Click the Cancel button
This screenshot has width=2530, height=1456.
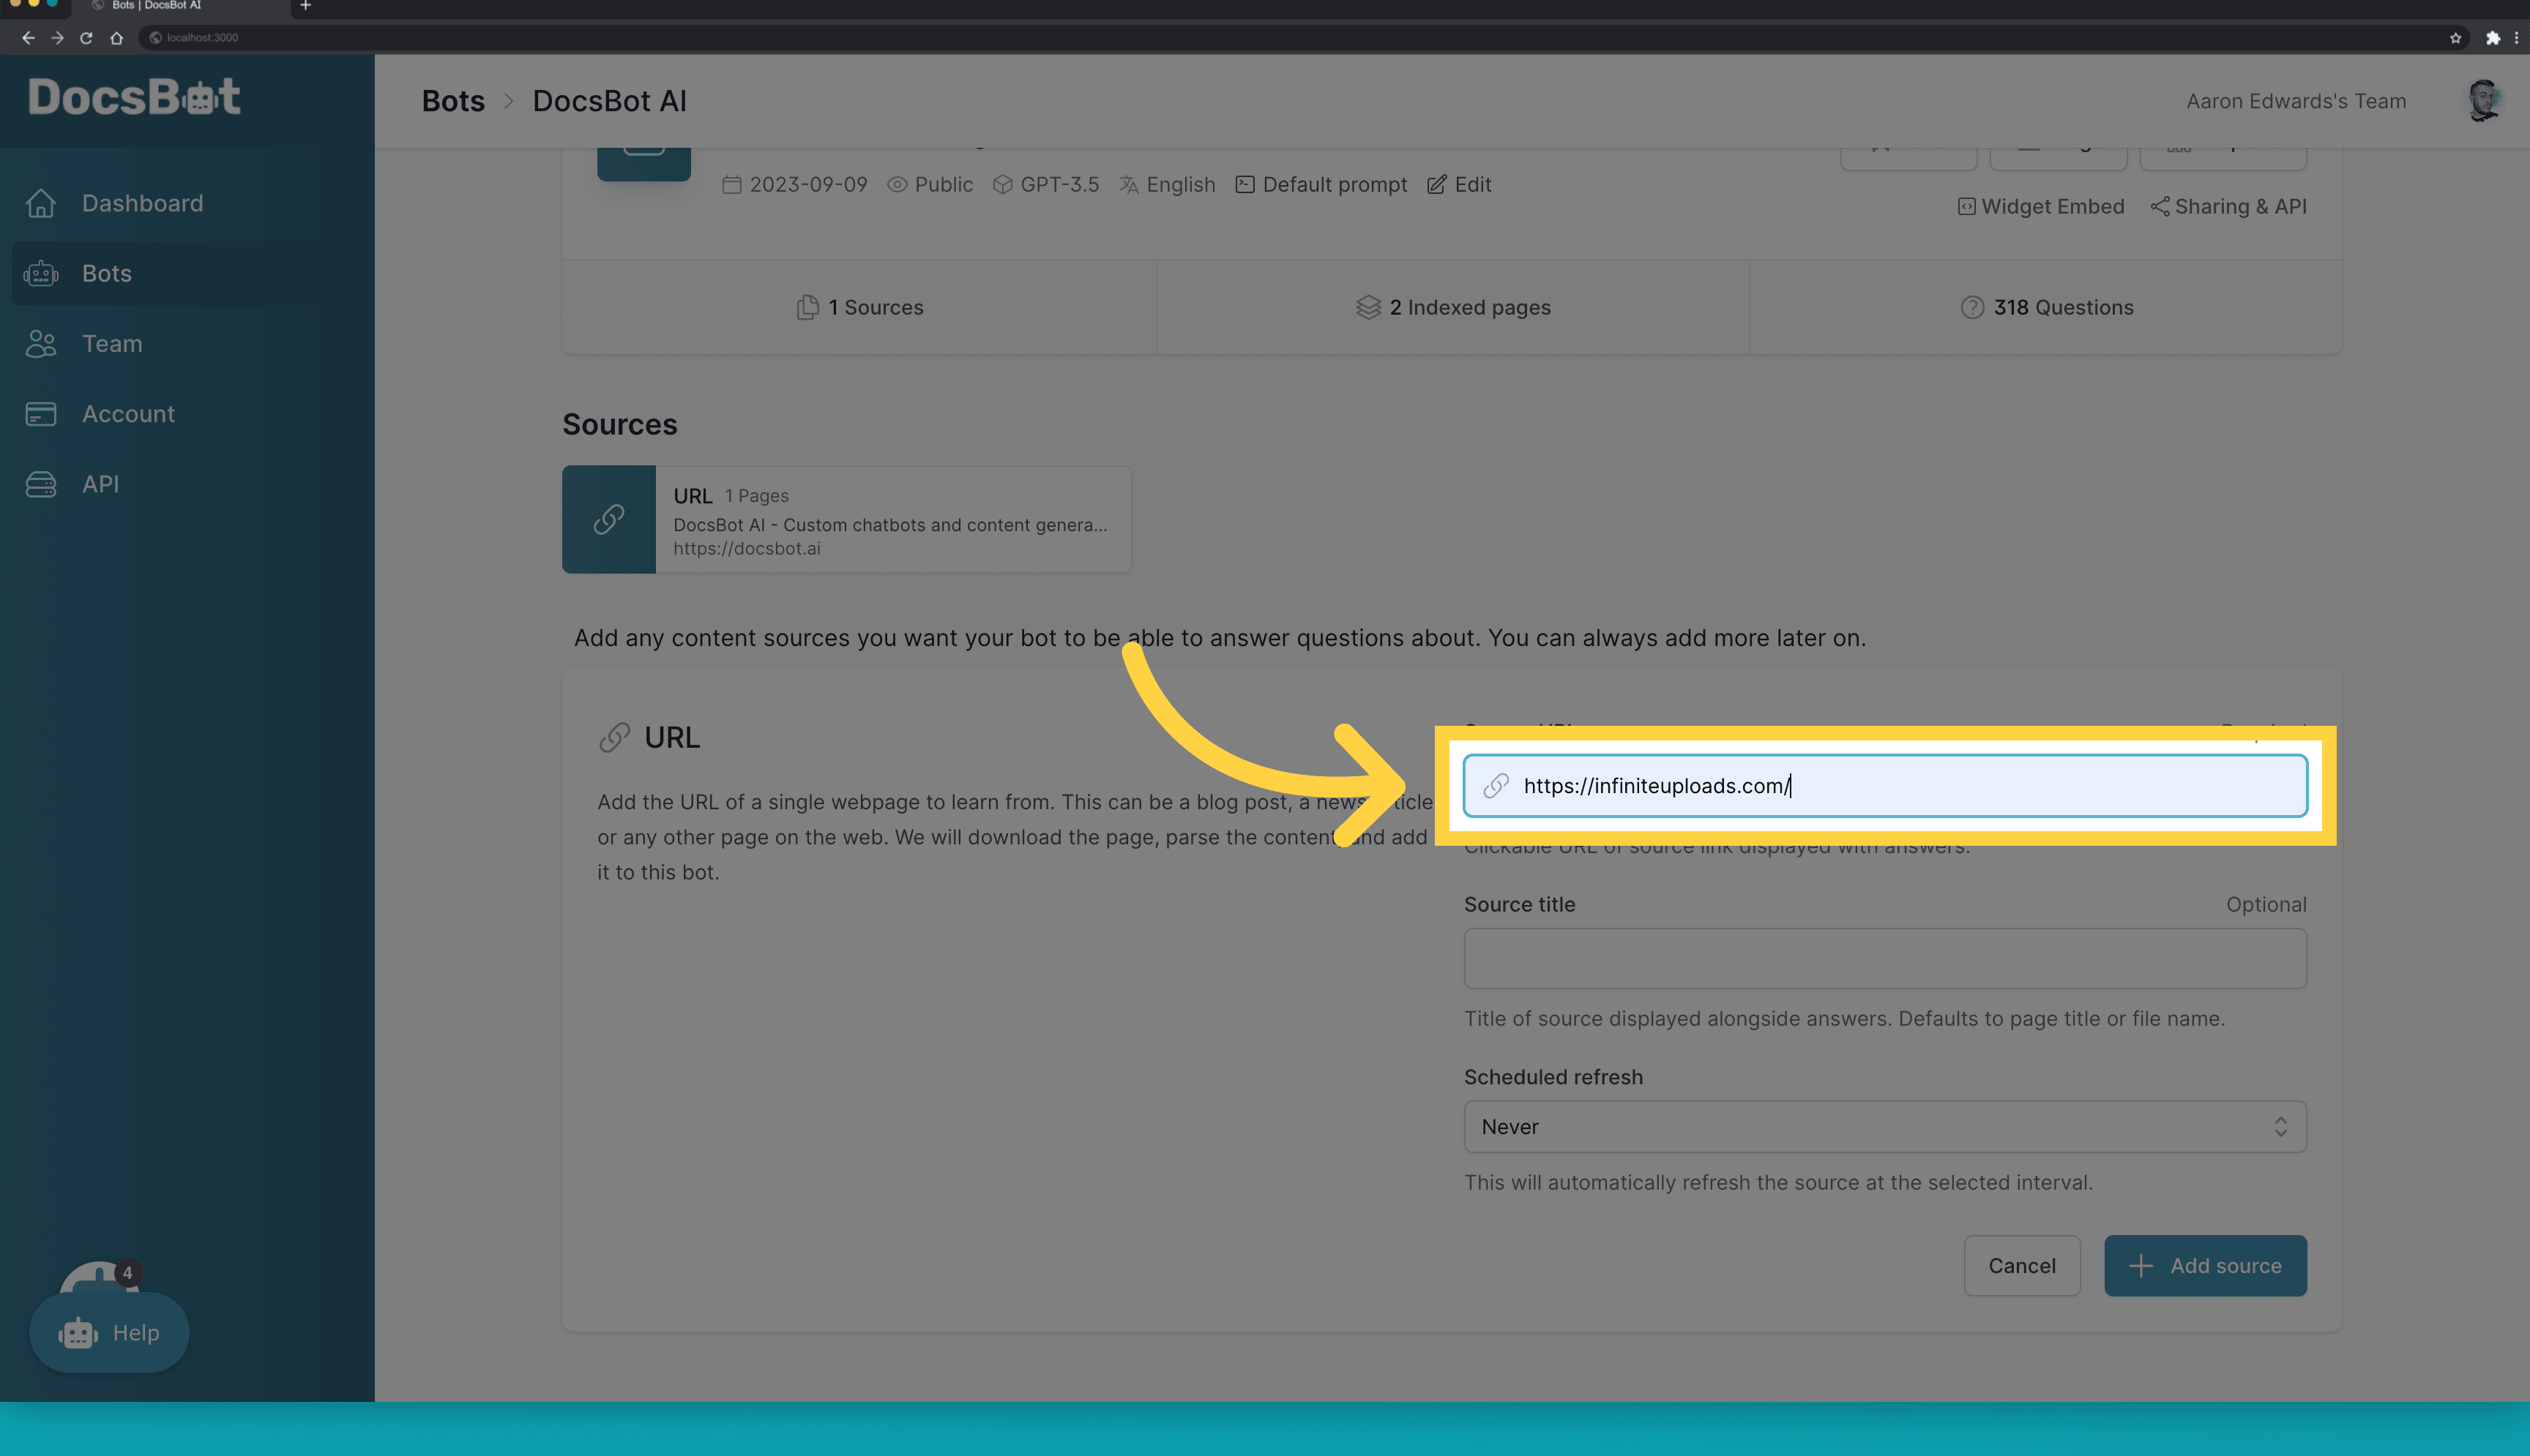[2022, 1265]
